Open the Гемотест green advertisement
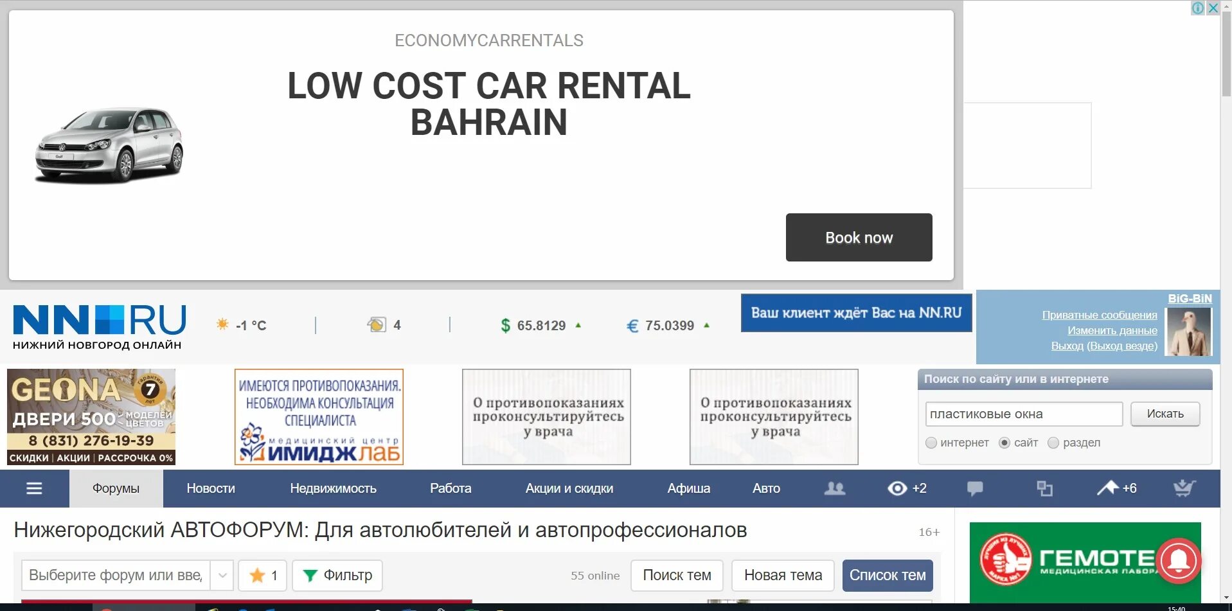Image resolution: width=1232 pixels, height=611 pixels. point(1085,562)
